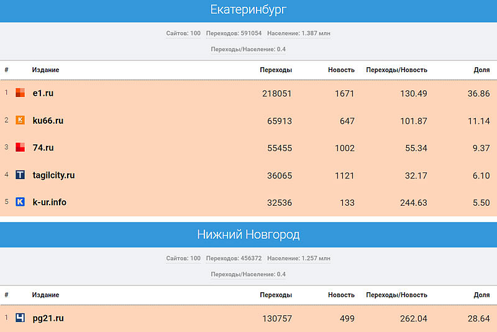Open the tagilcity.ru publication link
The image size is (497, 332).
pos(53,175)
